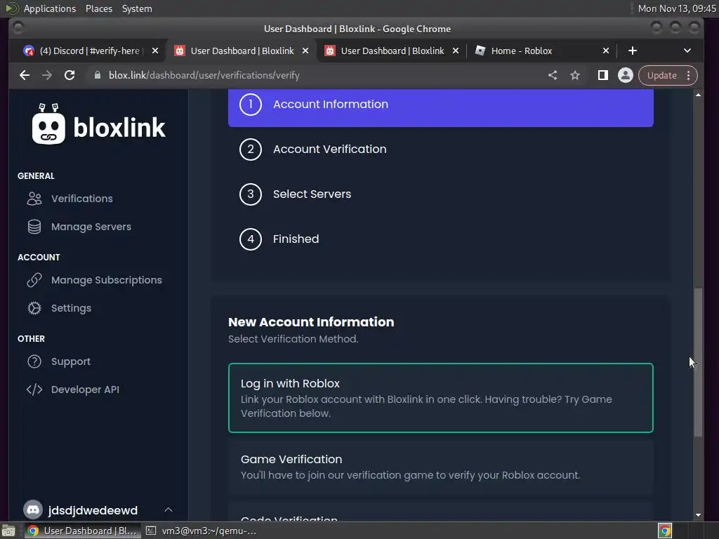Viewport: 719px width, 539px height.
Task: Click the Manage Servers database icon
Action: [x=34, y=227]
